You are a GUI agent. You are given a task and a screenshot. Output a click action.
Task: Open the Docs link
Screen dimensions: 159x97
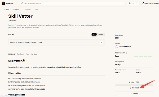[x=36, y=9]
